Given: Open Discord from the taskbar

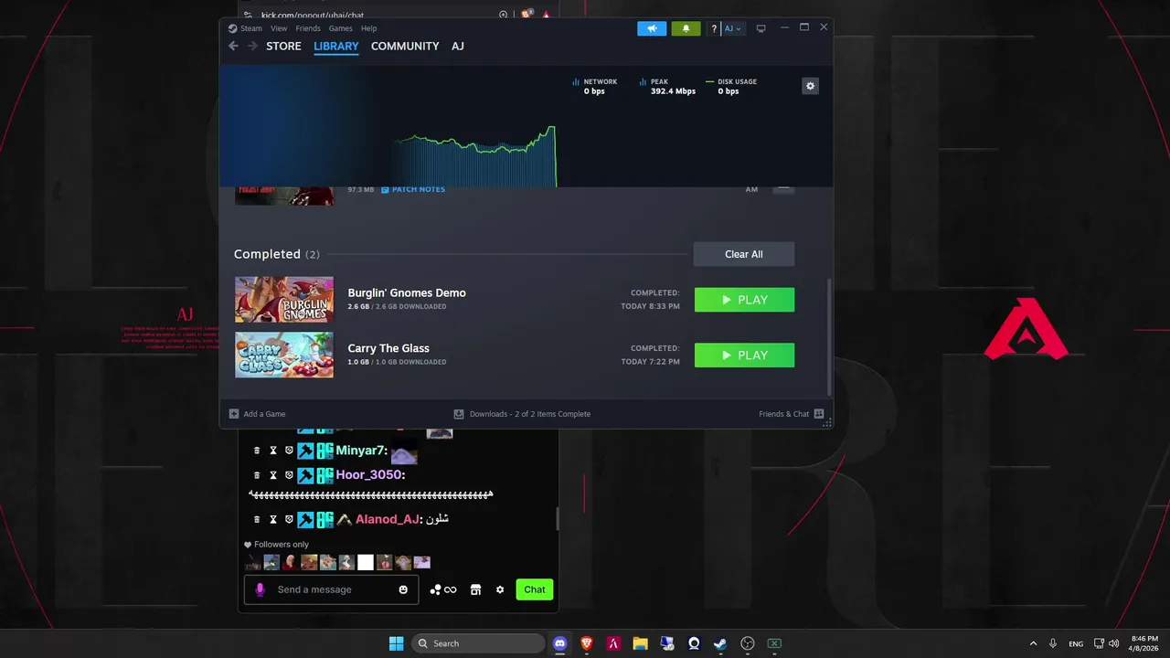Looking at the screenshot, I should pos(560,643).
